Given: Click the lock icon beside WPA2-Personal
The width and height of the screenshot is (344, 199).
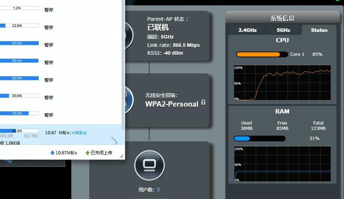Looking at the screenshot, I should coord(204,102).
